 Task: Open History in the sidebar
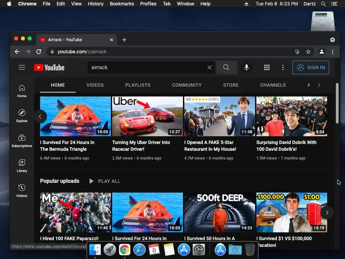tap(22, 191)
